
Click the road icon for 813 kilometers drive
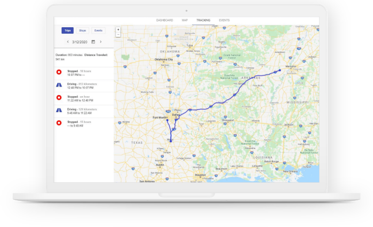coord(59,85)
